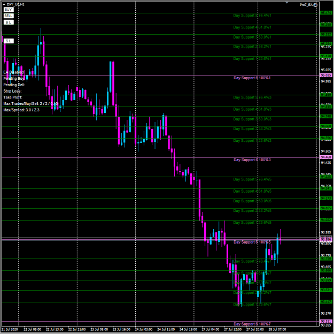Click the '24 Jul 19:00' time axis label

(x=188, y=330)
